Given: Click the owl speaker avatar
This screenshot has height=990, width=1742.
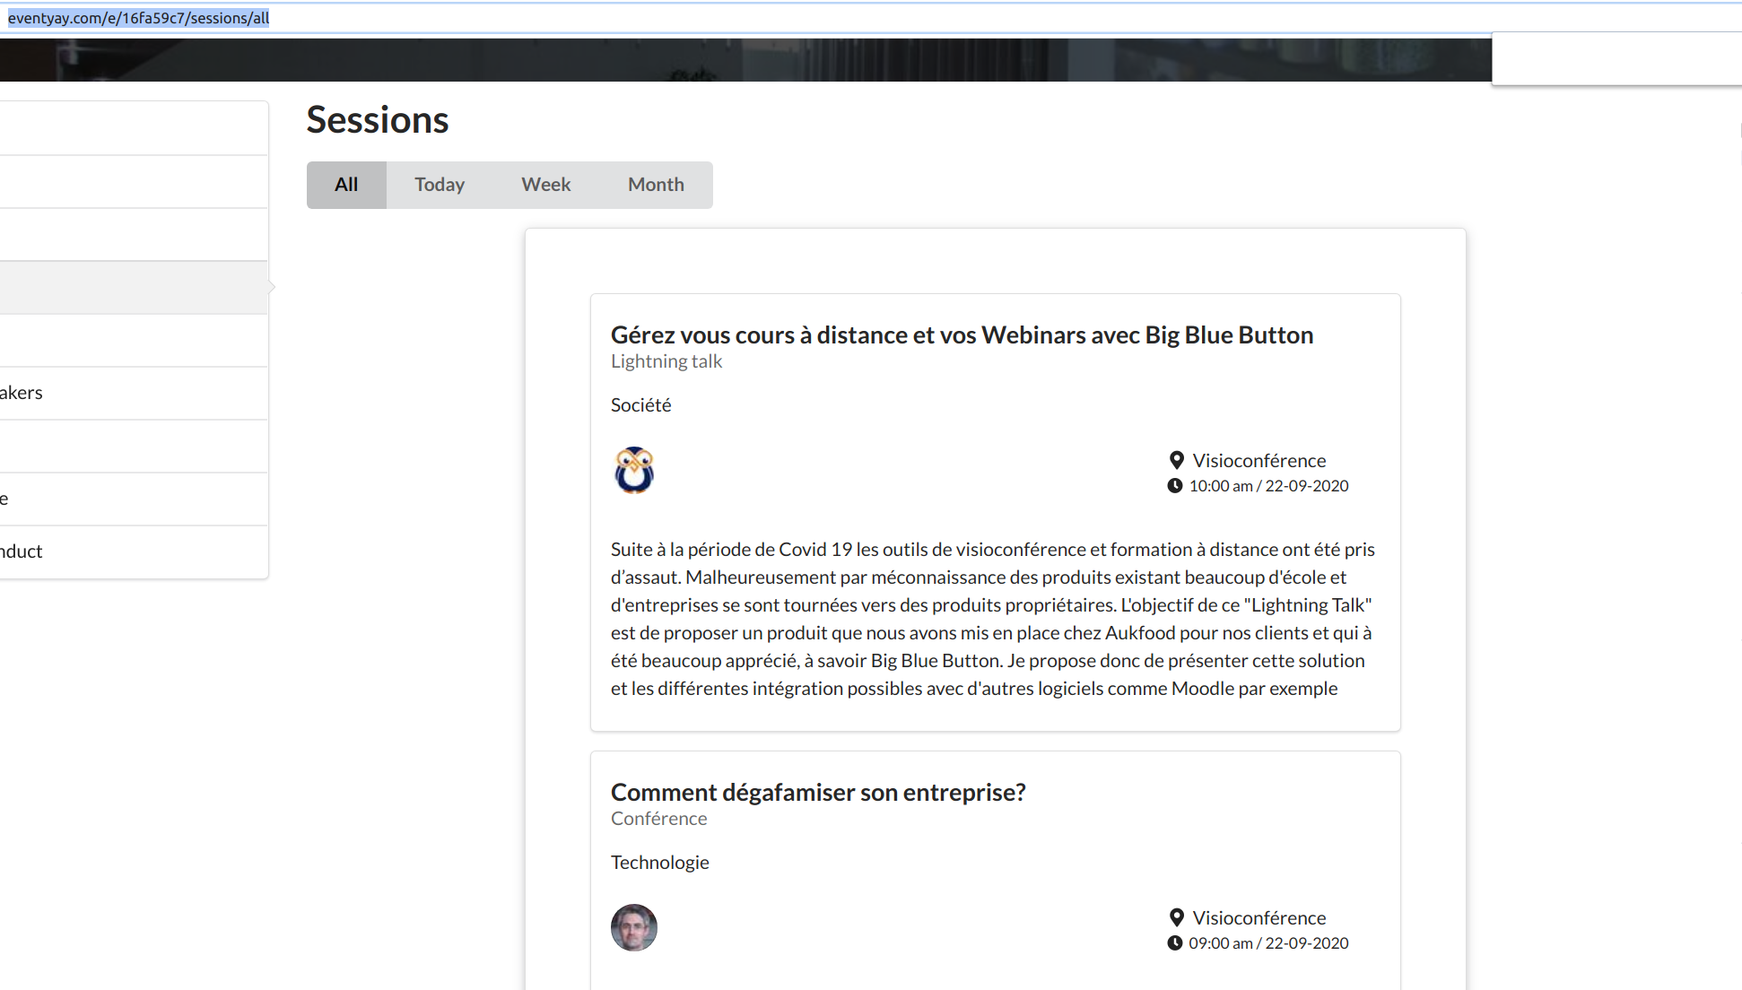Looking at the screenshot, I should (634, 471).
